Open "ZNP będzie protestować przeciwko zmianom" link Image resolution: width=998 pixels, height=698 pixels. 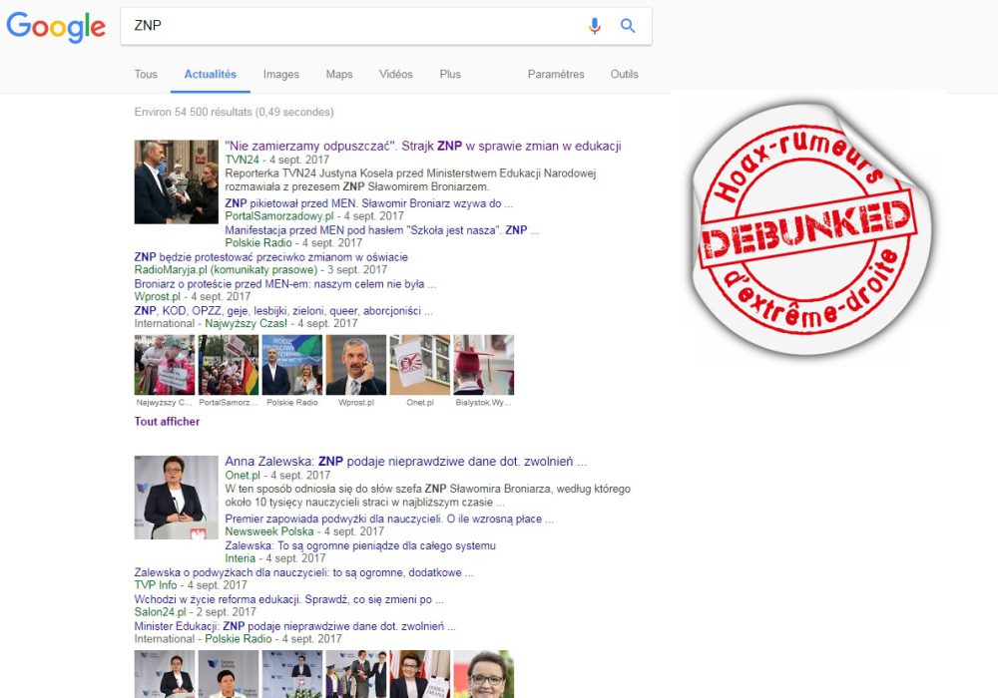271,257
